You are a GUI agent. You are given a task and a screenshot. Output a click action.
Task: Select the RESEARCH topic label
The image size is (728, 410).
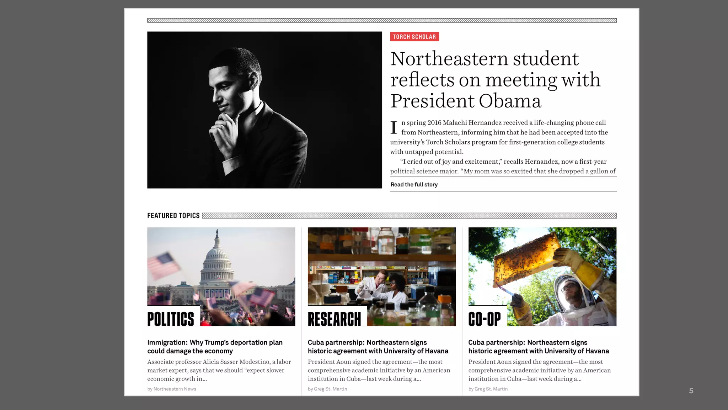click(334, 319)
